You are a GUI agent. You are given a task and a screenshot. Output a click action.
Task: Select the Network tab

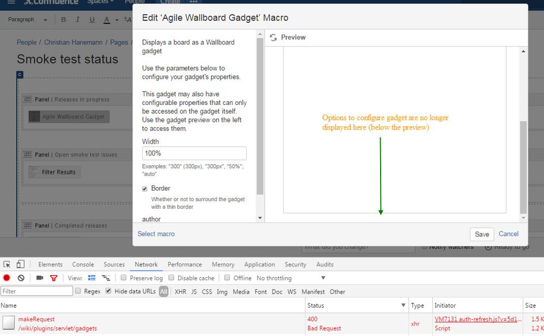click(x=146, y=264)
